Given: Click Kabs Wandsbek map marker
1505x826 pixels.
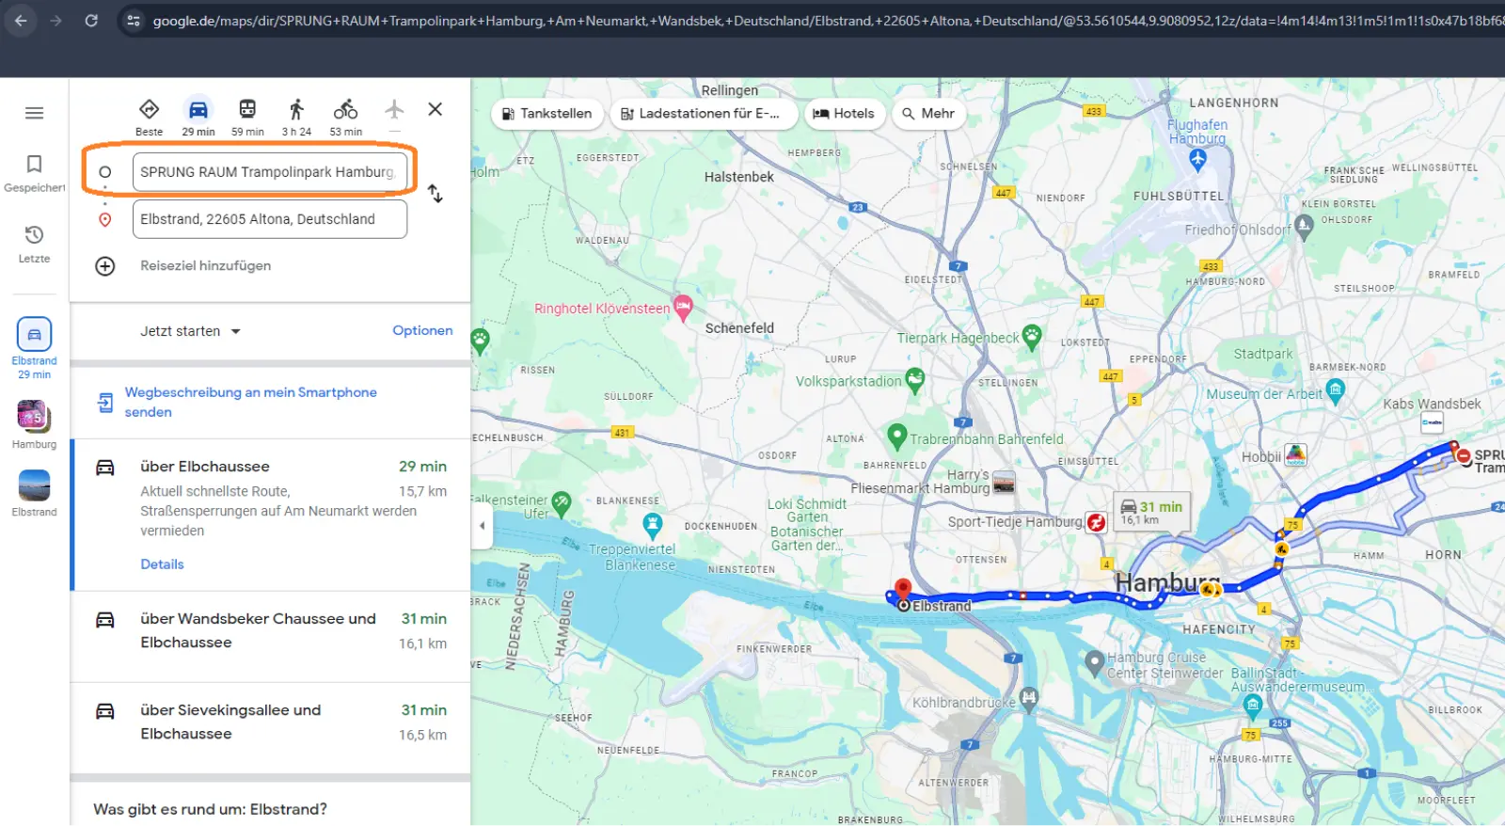Looking at the screenshot, I should coord(1432,422).
